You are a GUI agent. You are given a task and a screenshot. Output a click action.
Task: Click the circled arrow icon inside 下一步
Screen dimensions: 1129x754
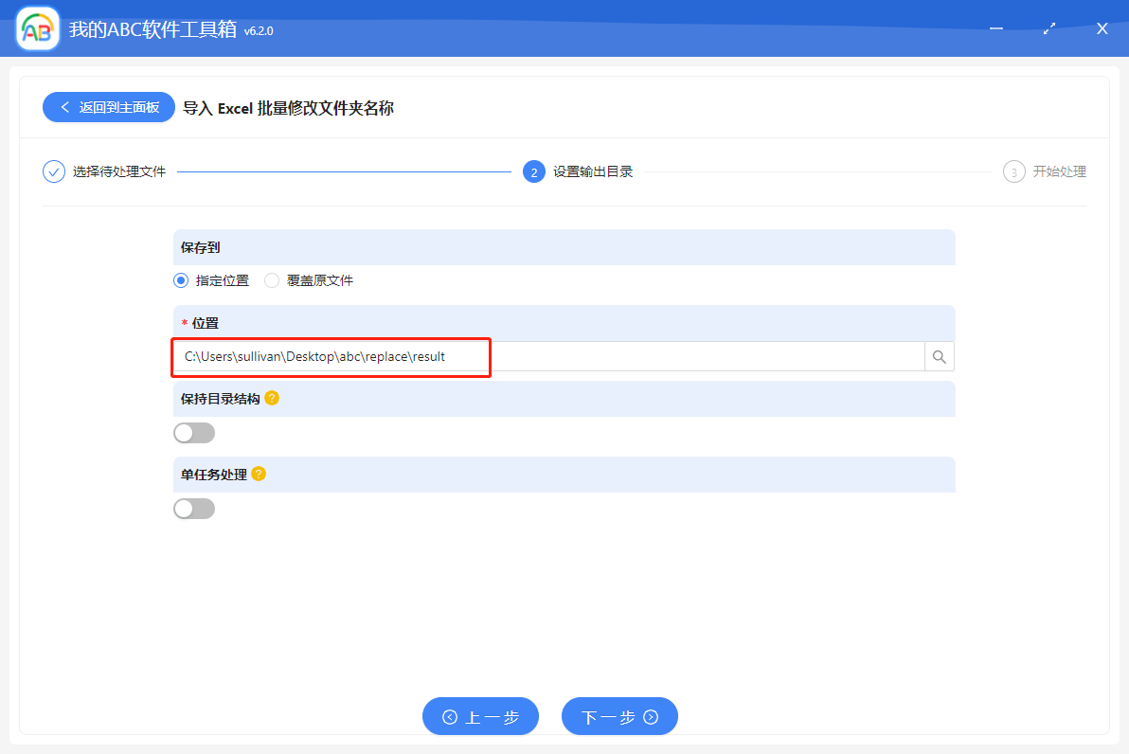pos(651,716)
